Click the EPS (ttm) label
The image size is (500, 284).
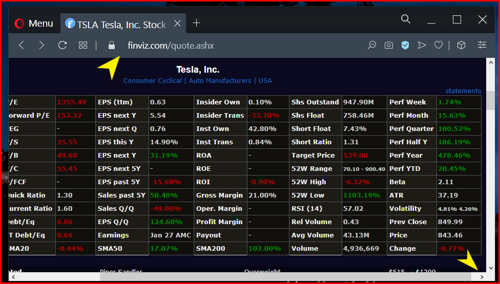115,102
